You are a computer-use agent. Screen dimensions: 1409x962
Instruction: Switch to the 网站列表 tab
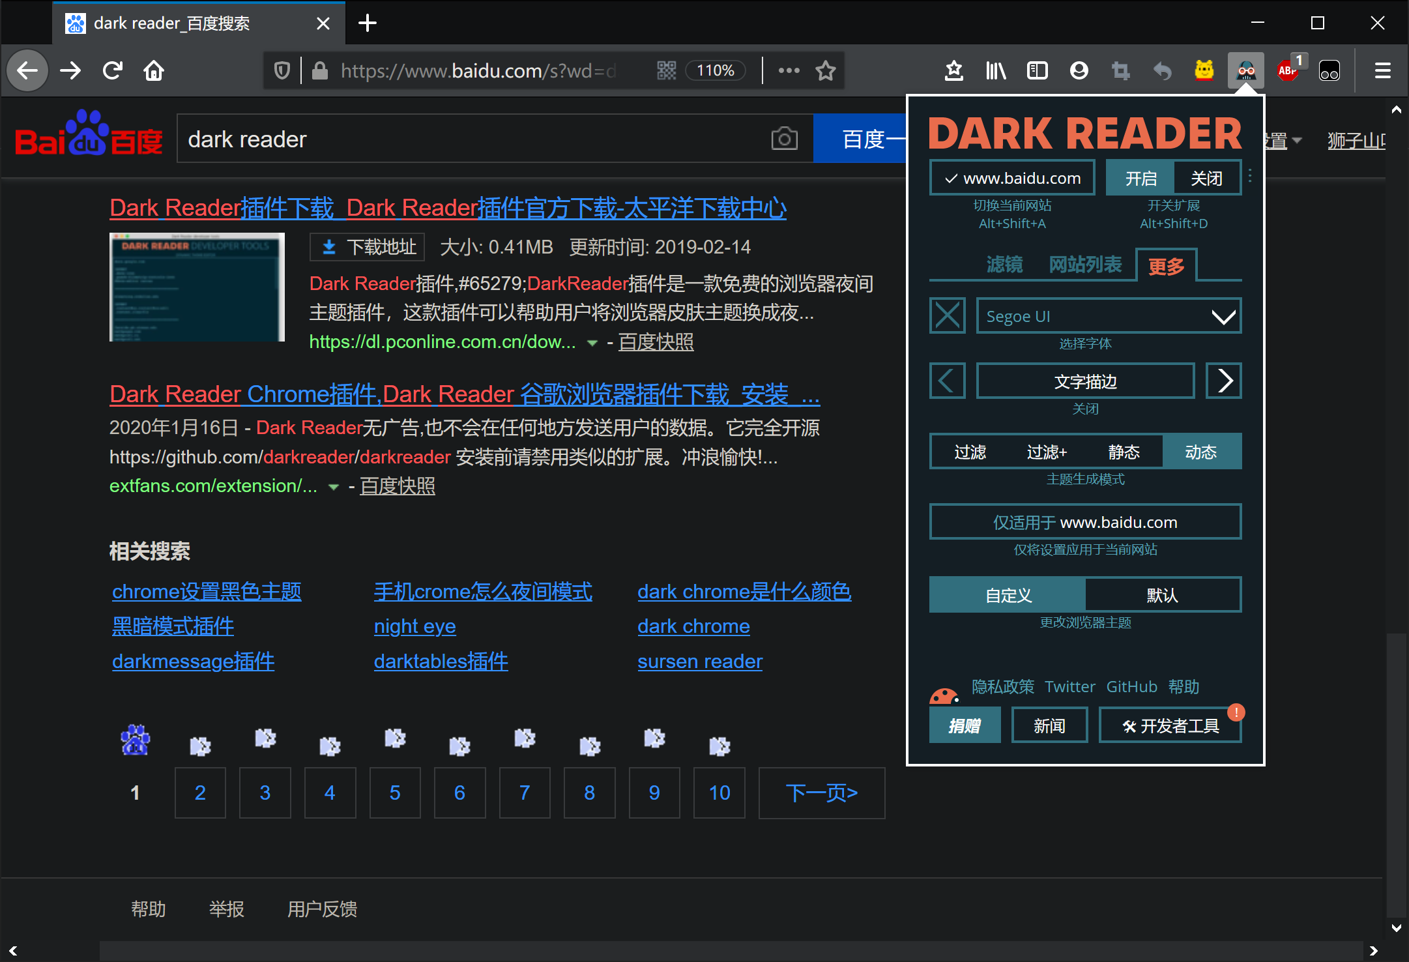click(1085, 265)
